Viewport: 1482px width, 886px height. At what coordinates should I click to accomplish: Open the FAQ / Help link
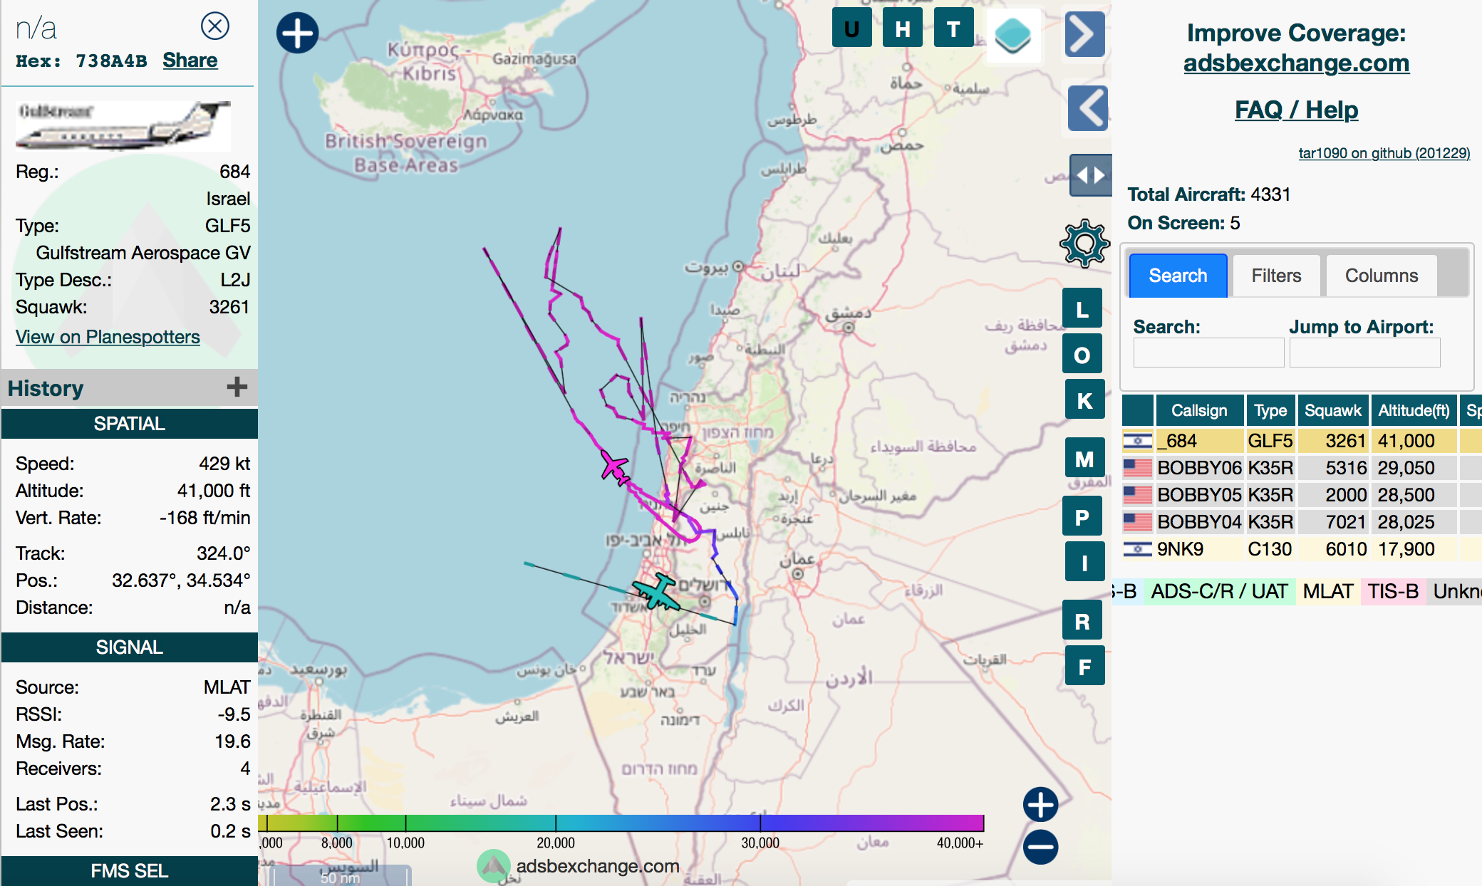point(1296,110)
